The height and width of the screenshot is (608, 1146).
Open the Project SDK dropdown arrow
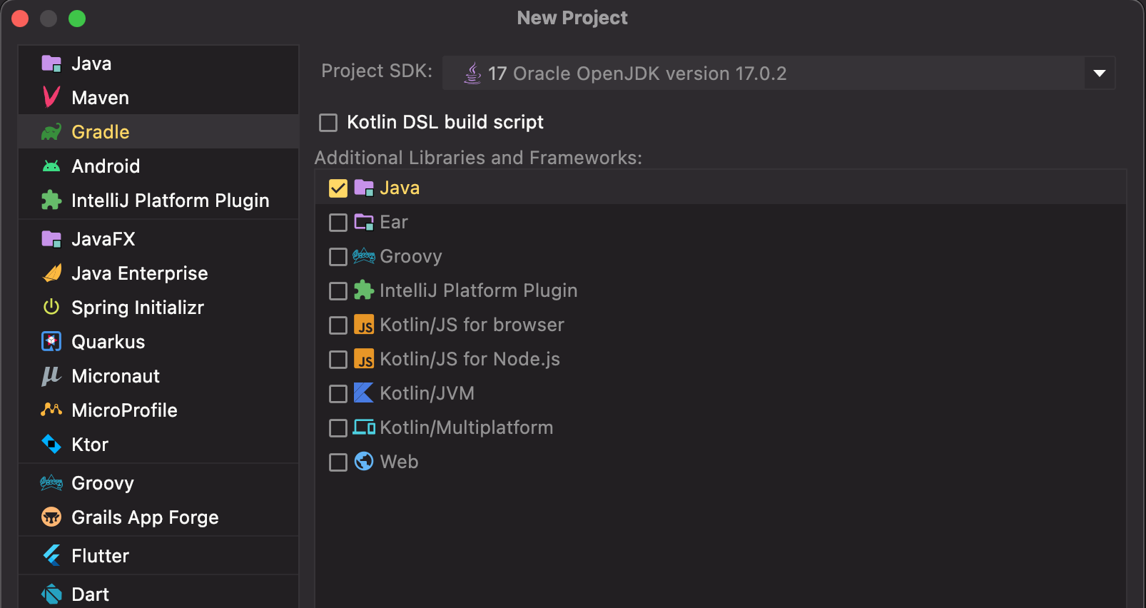click(1099, 73)
